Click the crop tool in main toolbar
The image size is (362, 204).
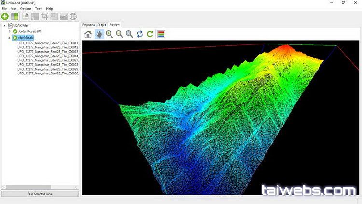(45, 16)
